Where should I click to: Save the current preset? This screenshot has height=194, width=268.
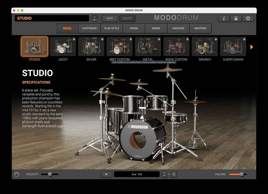pyautogui.click(x=110, y=18)
